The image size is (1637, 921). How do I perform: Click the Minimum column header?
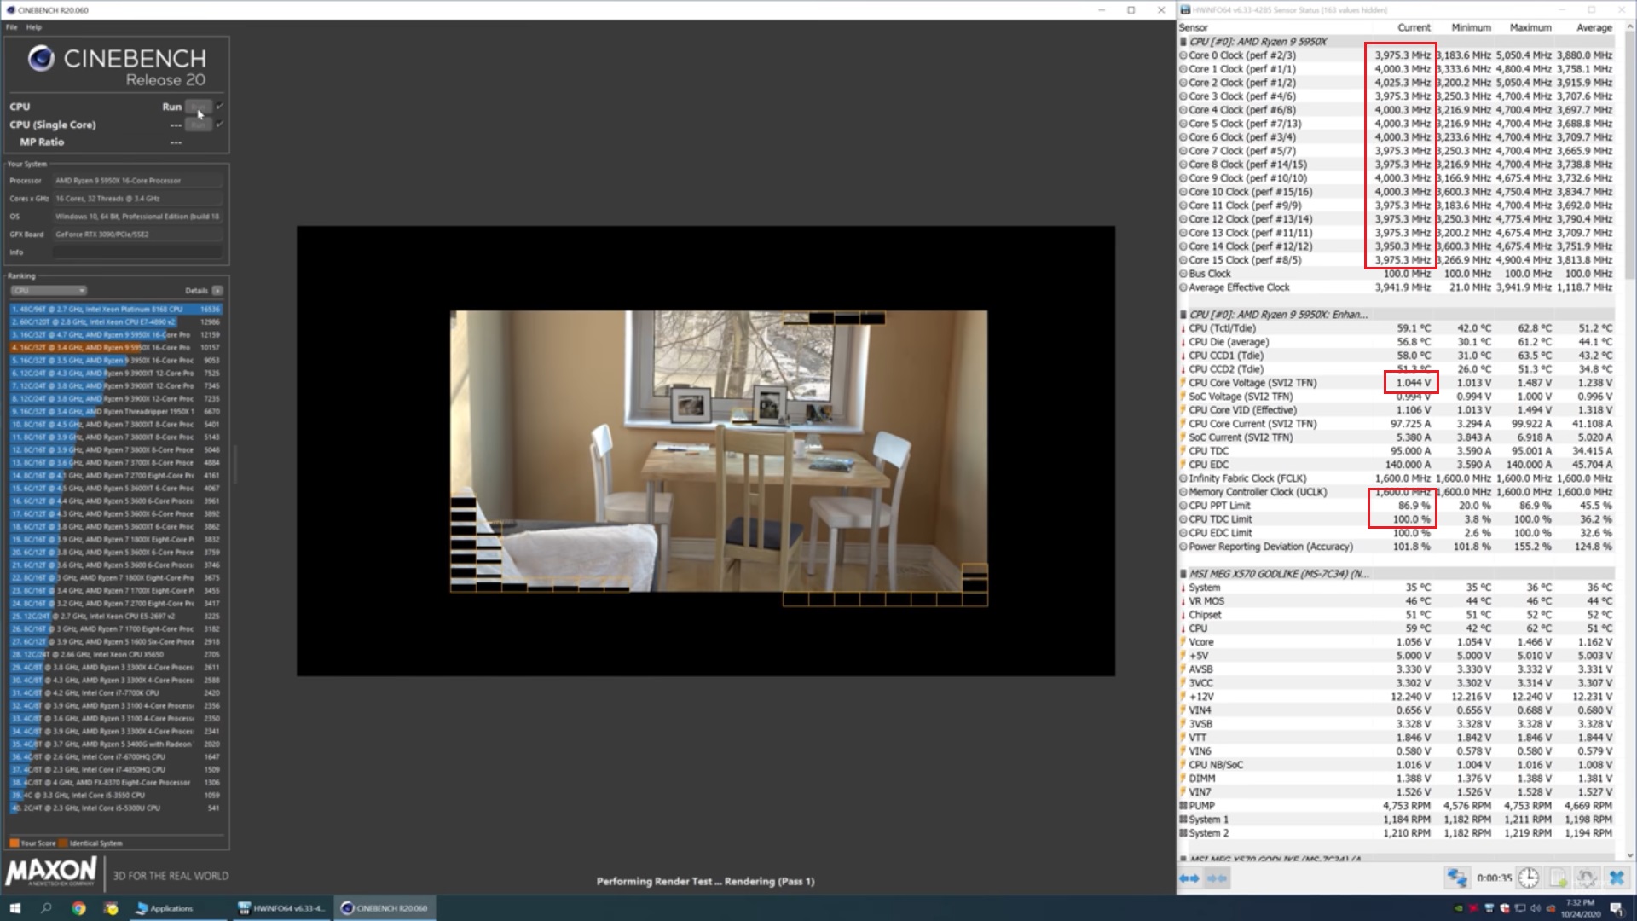[1471, 28]
